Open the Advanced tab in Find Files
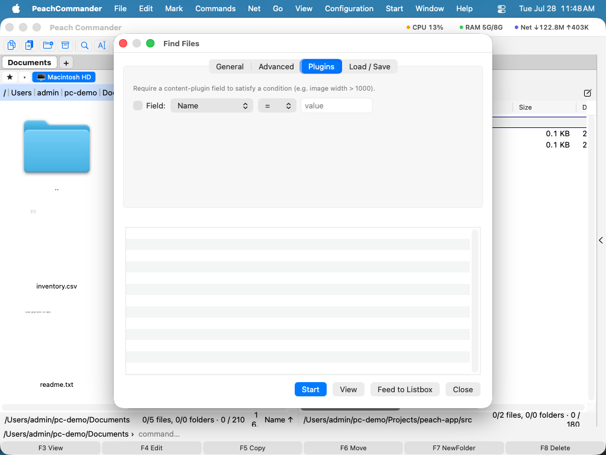Image resolution: width=606 pixels, height=455 pixels. click(276, 66)
